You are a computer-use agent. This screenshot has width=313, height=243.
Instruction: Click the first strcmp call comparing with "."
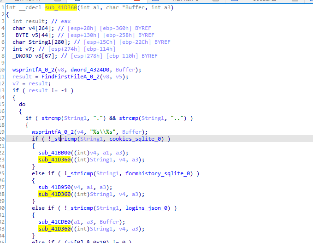tap(51, 118)
